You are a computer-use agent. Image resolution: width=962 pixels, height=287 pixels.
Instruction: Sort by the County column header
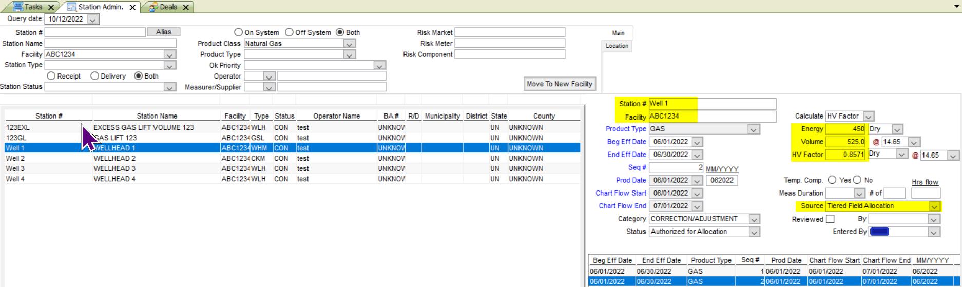pos(544,116)
